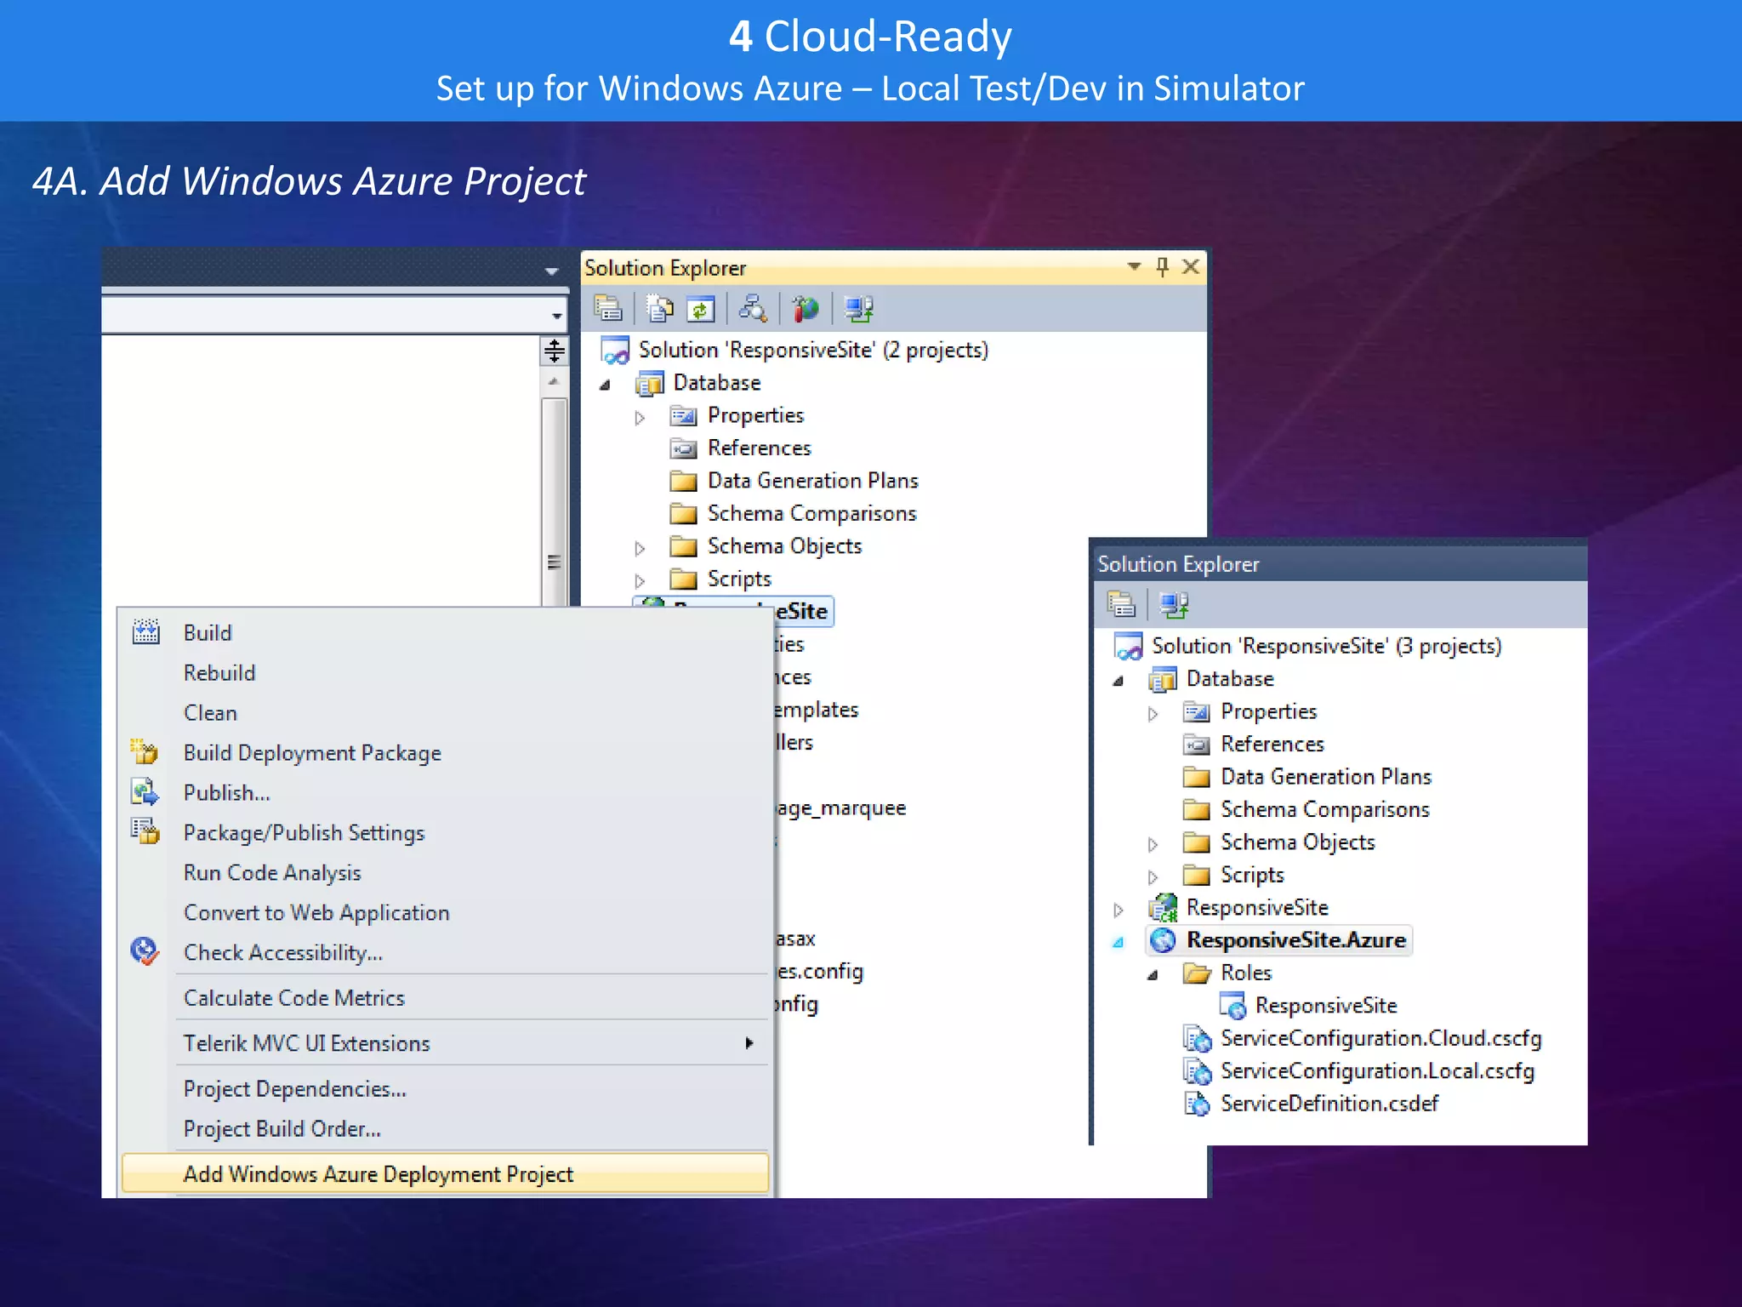
Task: Select Data Generation Plans folder in 2-projects tree
Action: pyautogui.click(x=812, y=481)
